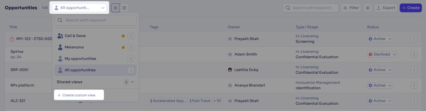Focus the view search keyword field

click(x=96, y=20)
